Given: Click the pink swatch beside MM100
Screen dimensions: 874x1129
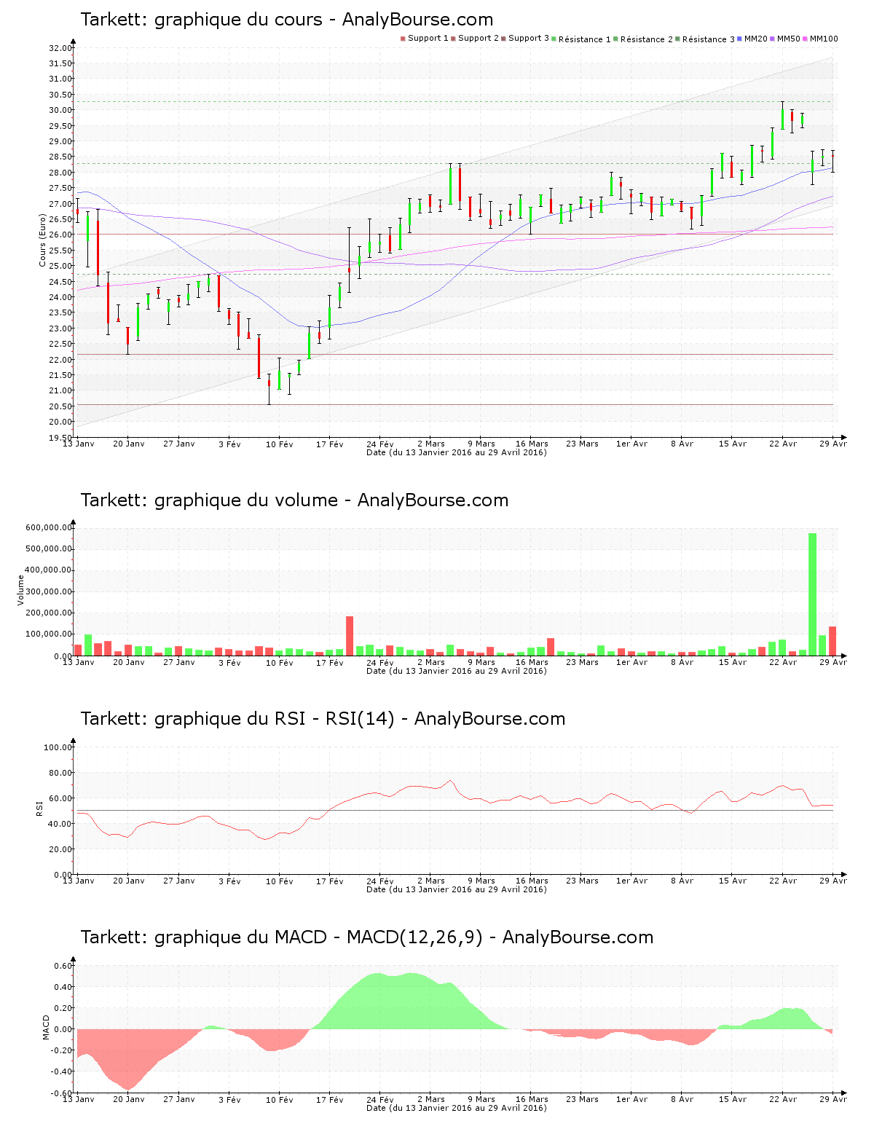Looking at the screenshot, I should (806, 39).
